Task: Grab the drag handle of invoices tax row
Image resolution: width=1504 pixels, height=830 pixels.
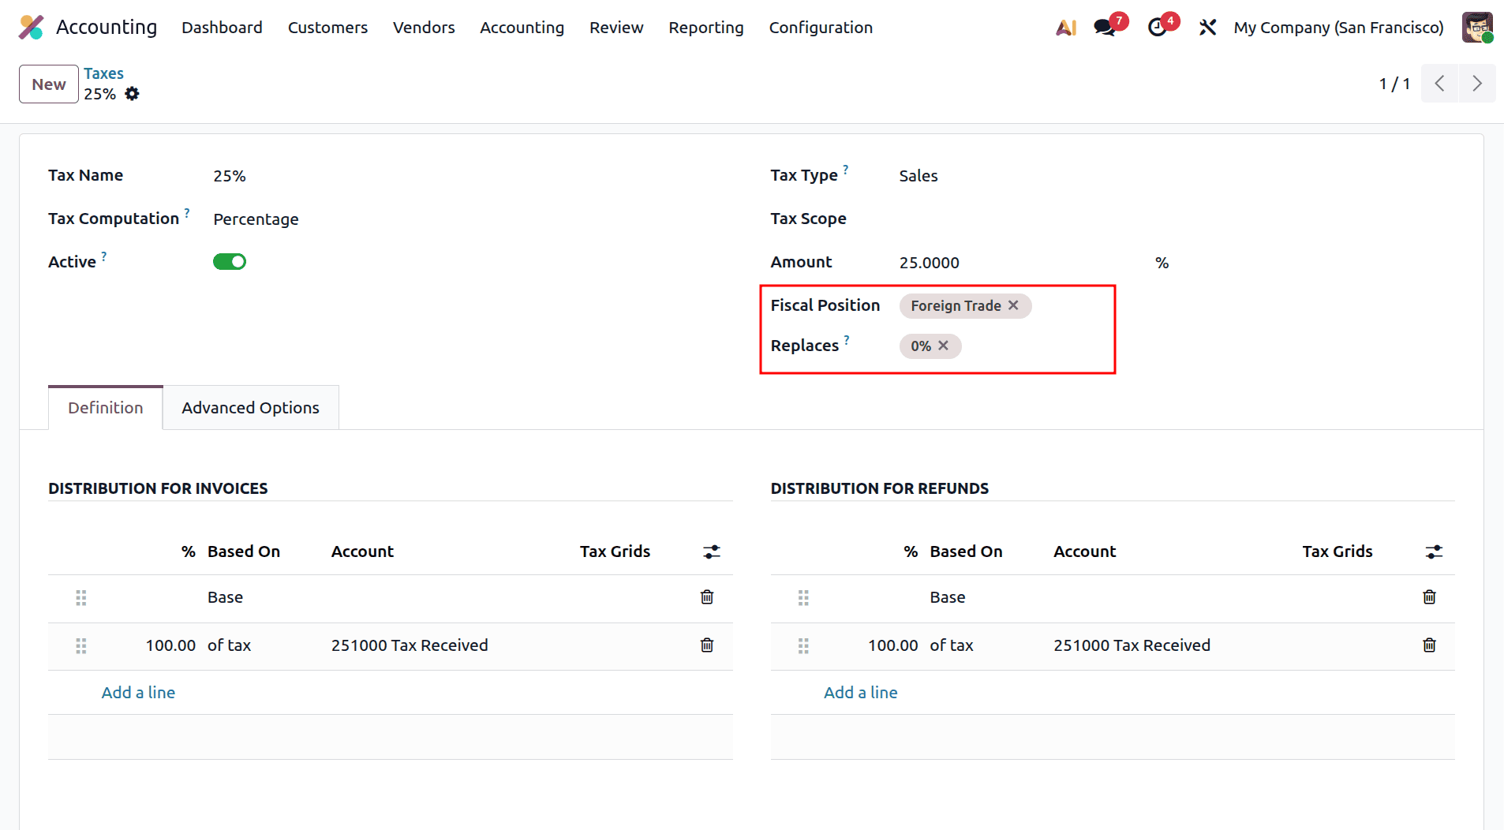Action: pyautogui.click(x=80, y=646)
